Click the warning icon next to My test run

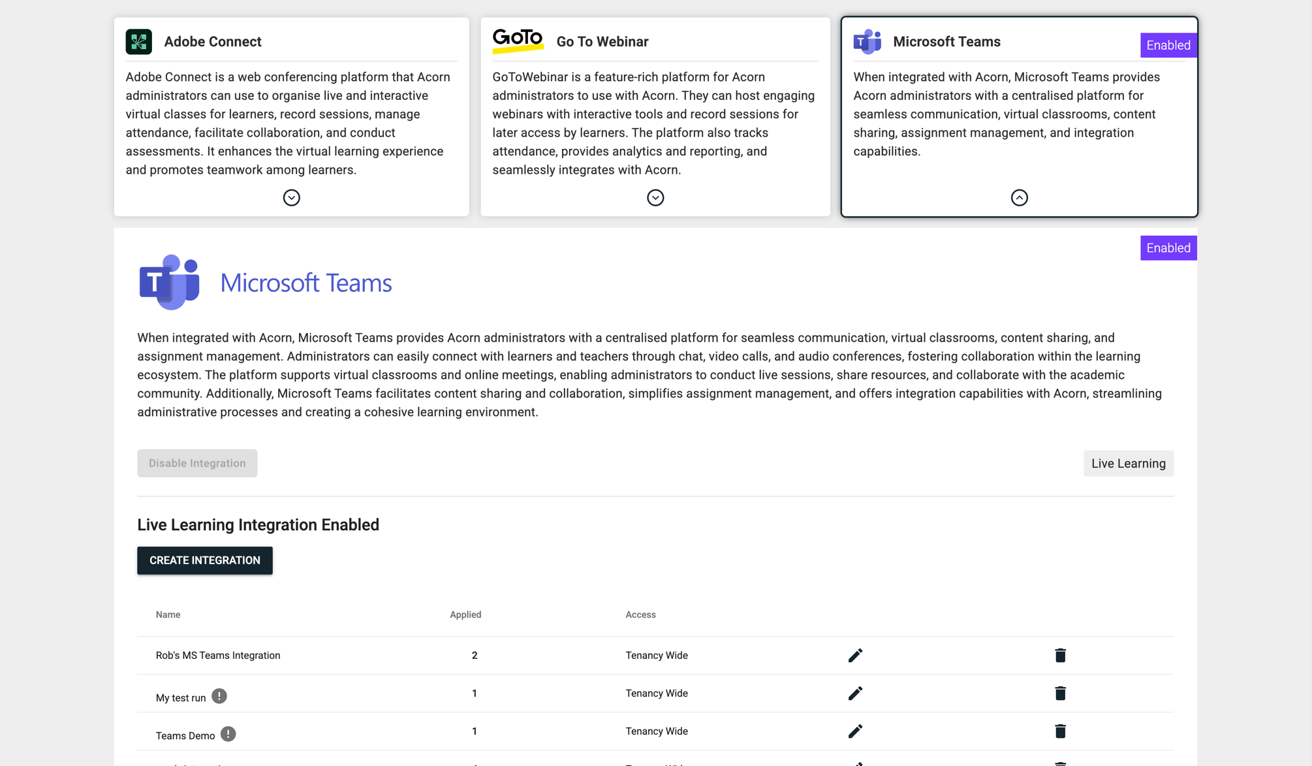coord(219,696)
